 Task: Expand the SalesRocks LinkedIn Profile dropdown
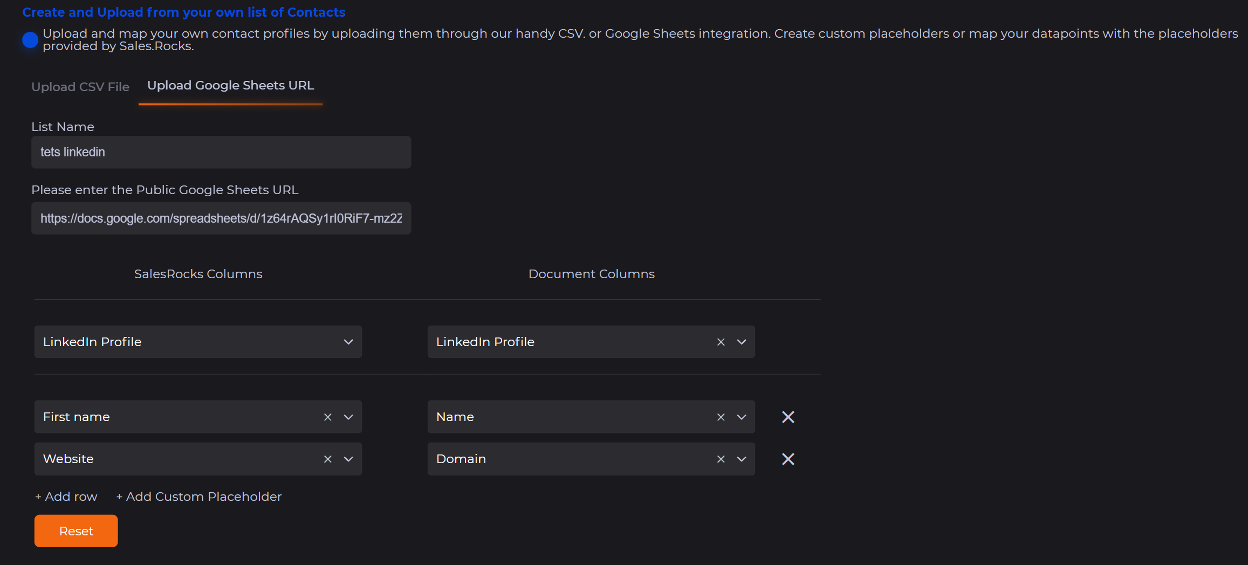(348, 342)
